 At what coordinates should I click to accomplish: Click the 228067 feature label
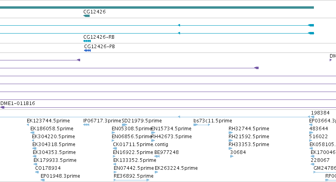tap(320, 160)
